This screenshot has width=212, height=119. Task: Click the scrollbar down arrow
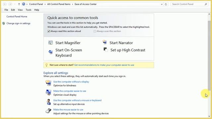pyautogui.click(x=209, y=116)
